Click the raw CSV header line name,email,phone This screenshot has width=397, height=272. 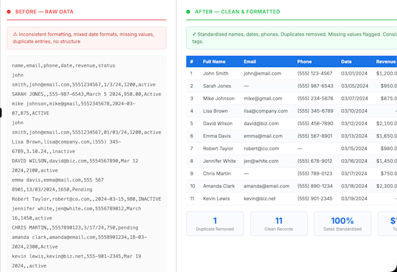[x=64, y=65]
